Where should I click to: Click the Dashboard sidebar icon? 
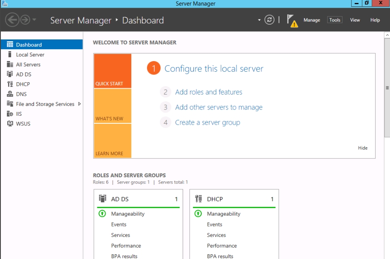[10, 45]
